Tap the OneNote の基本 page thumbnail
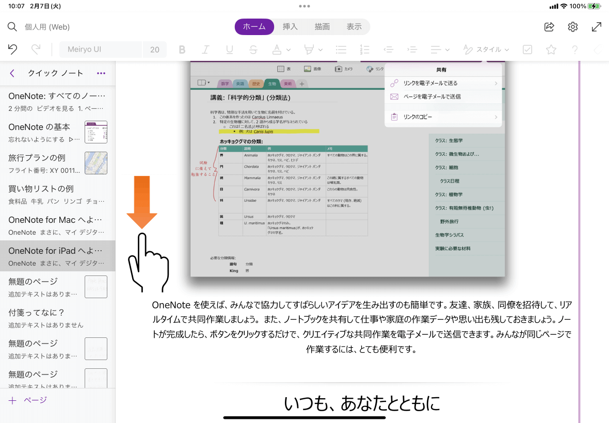Viewport: 609px width, 423px height. click(96, 132)
